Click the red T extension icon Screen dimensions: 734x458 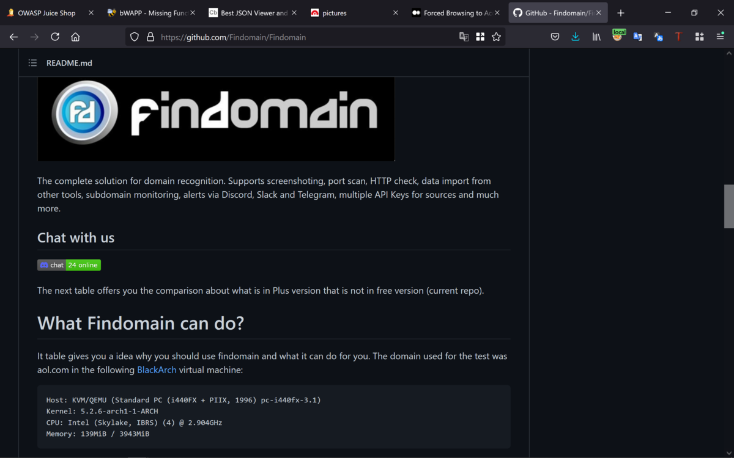point(678,37)
